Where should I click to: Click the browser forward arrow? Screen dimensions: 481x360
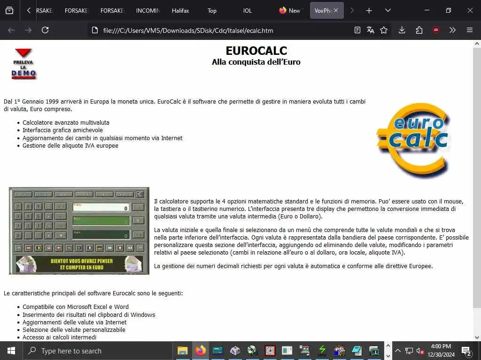pos(28,30)
